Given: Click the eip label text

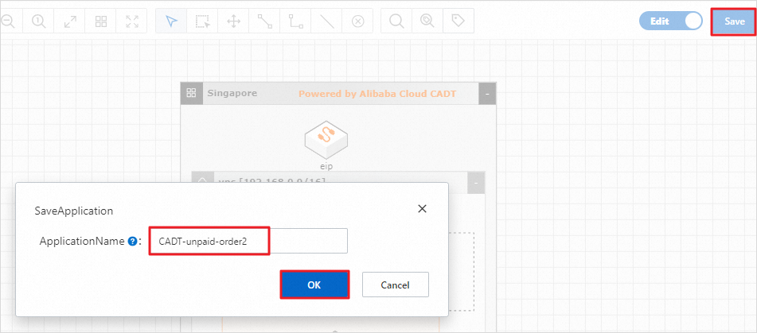Looking at the screenshot, I should [x=327, y=166].
